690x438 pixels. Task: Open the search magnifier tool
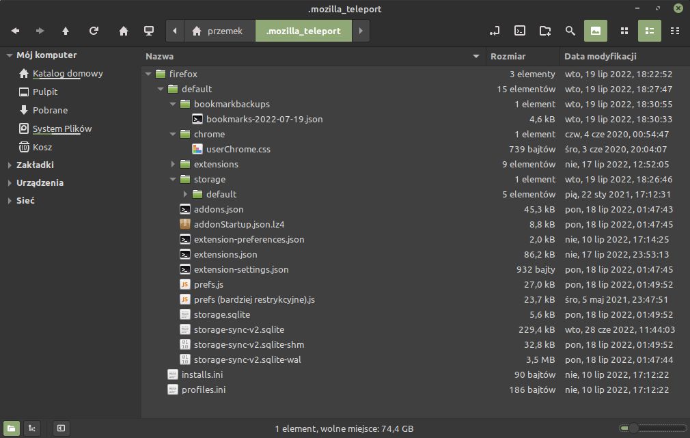570,31
